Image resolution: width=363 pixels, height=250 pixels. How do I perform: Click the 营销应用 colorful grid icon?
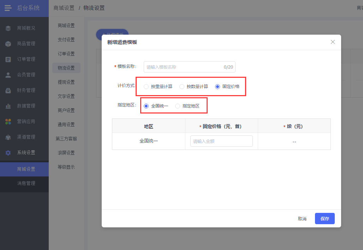pyautogui.click(x=8, y=122)
